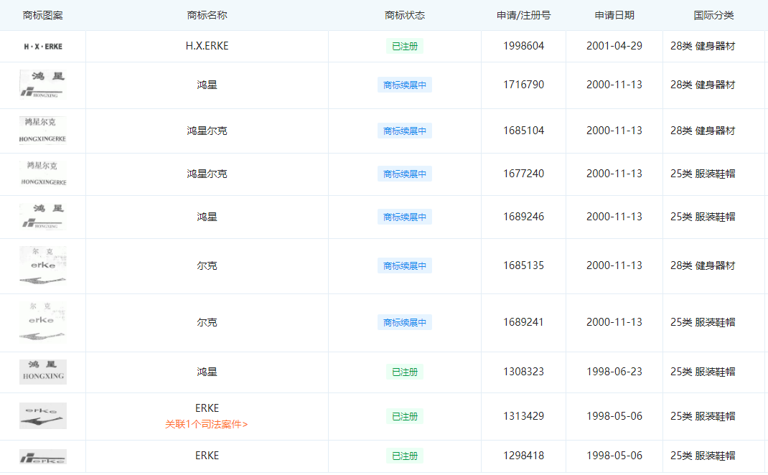Click date 2000-11-13 in row 1716790

(614, 85)
